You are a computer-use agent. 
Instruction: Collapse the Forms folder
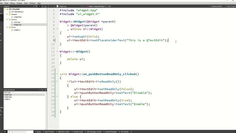click(x=7, y=27)
